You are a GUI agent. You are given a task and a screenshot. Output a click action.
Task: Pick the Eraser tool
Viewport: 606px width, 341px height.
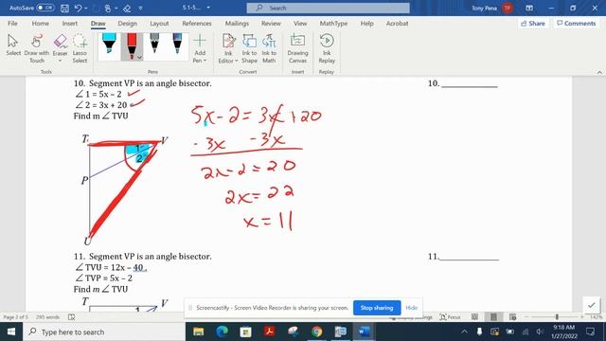[60, 45]
